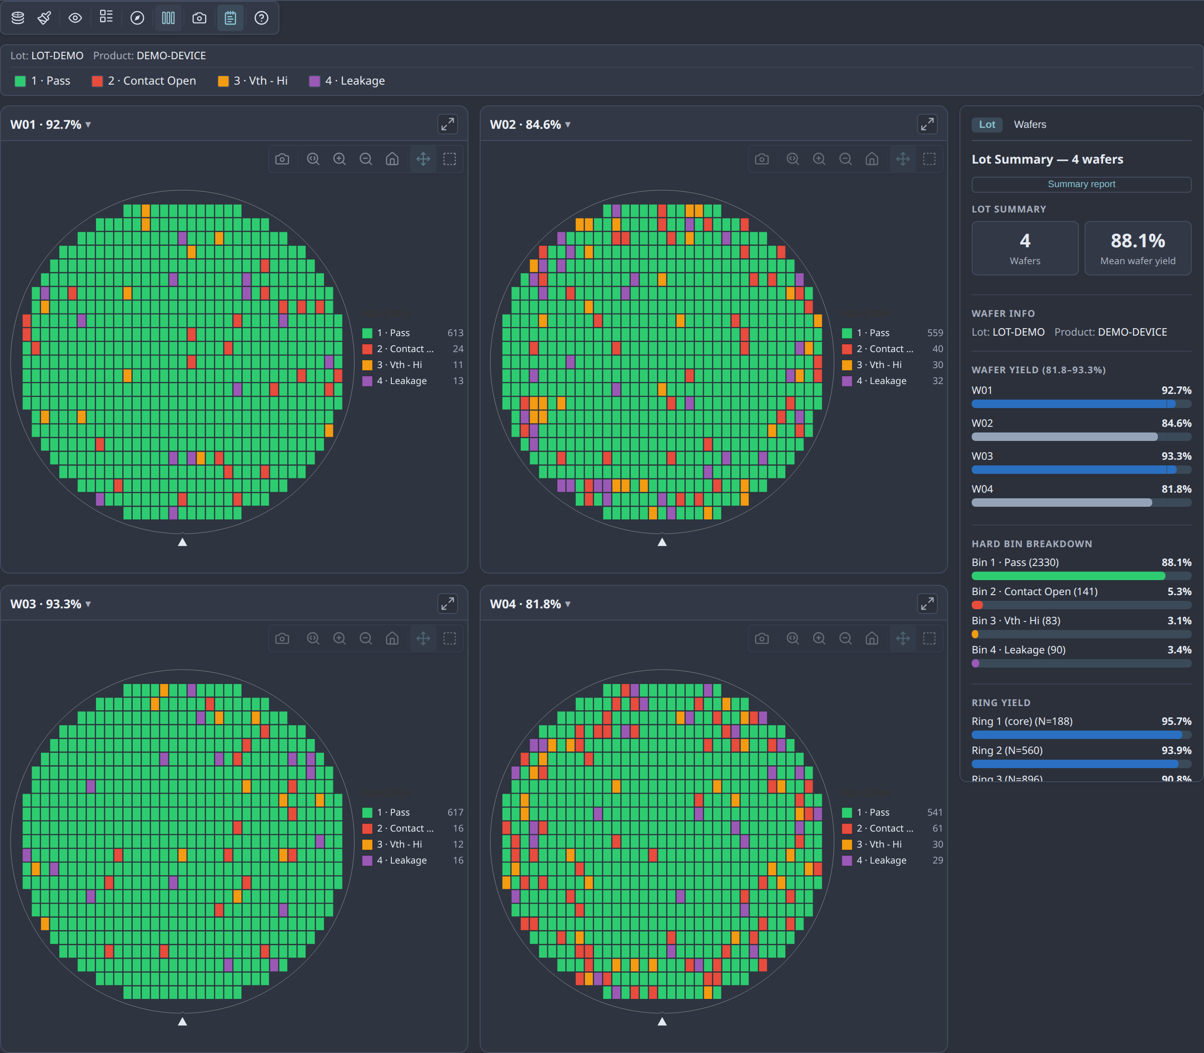The height and width of the screenshot is (1053, 1204).
Task: Toggle the columns layout icon in toolbar
Action: pos(168,18)
